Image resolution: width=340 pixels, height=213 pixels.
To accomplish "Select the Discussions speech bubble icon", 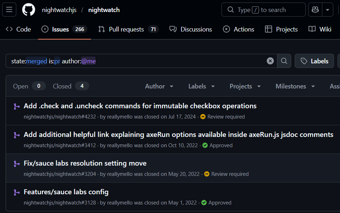I will (173, 29).
